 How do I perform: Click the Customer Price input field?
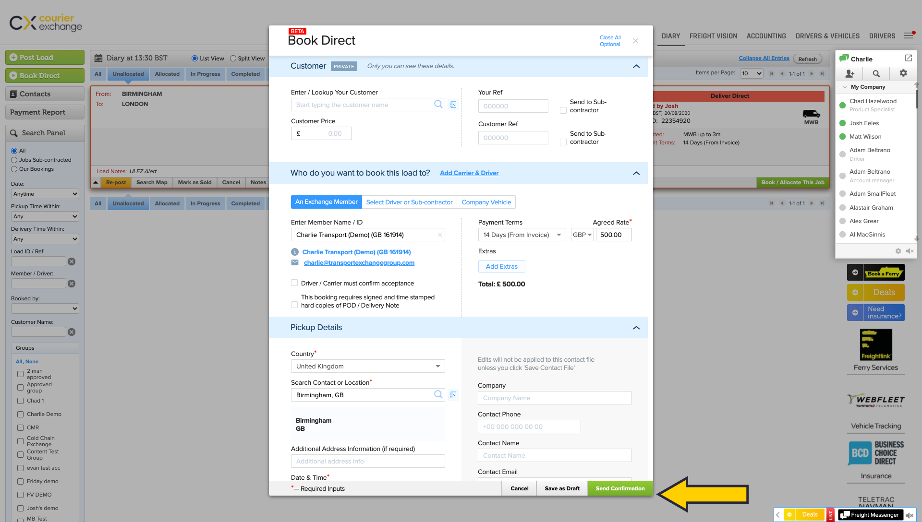click(326, 133)
